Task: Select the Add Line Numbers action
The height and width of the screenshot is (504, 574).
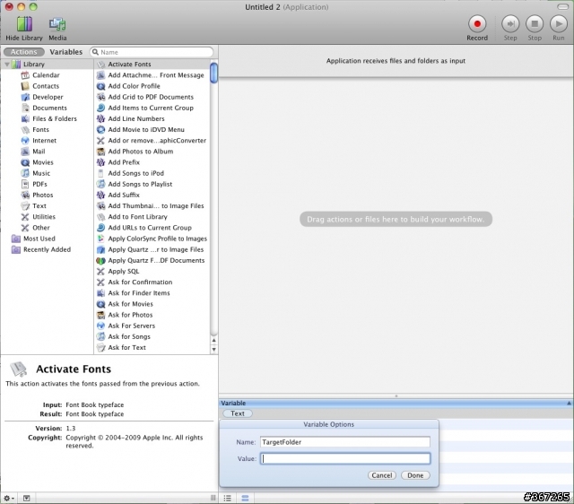Action: [x=136, y=118]
